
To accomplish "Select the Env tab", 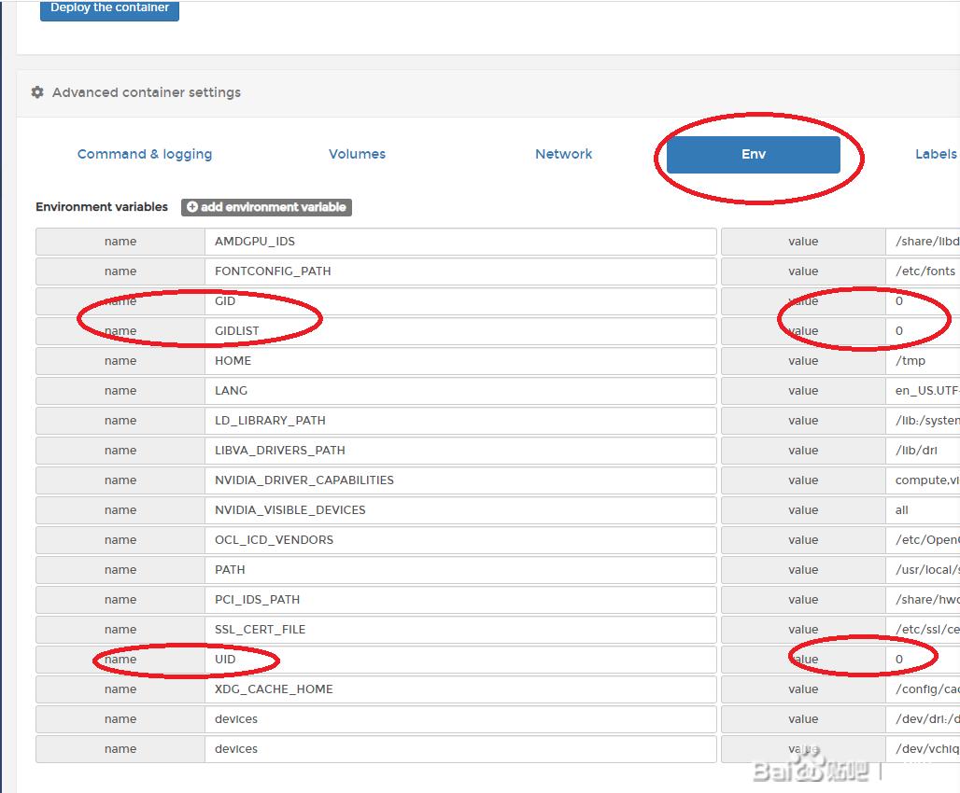I will point(753,155).
